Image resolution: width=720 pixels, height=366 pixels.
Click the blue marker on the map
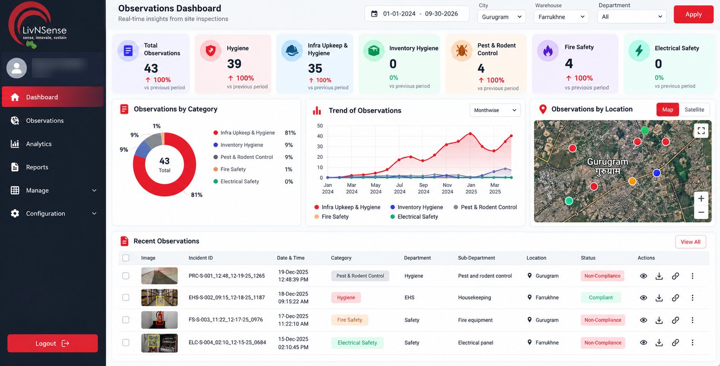point(657,173)
